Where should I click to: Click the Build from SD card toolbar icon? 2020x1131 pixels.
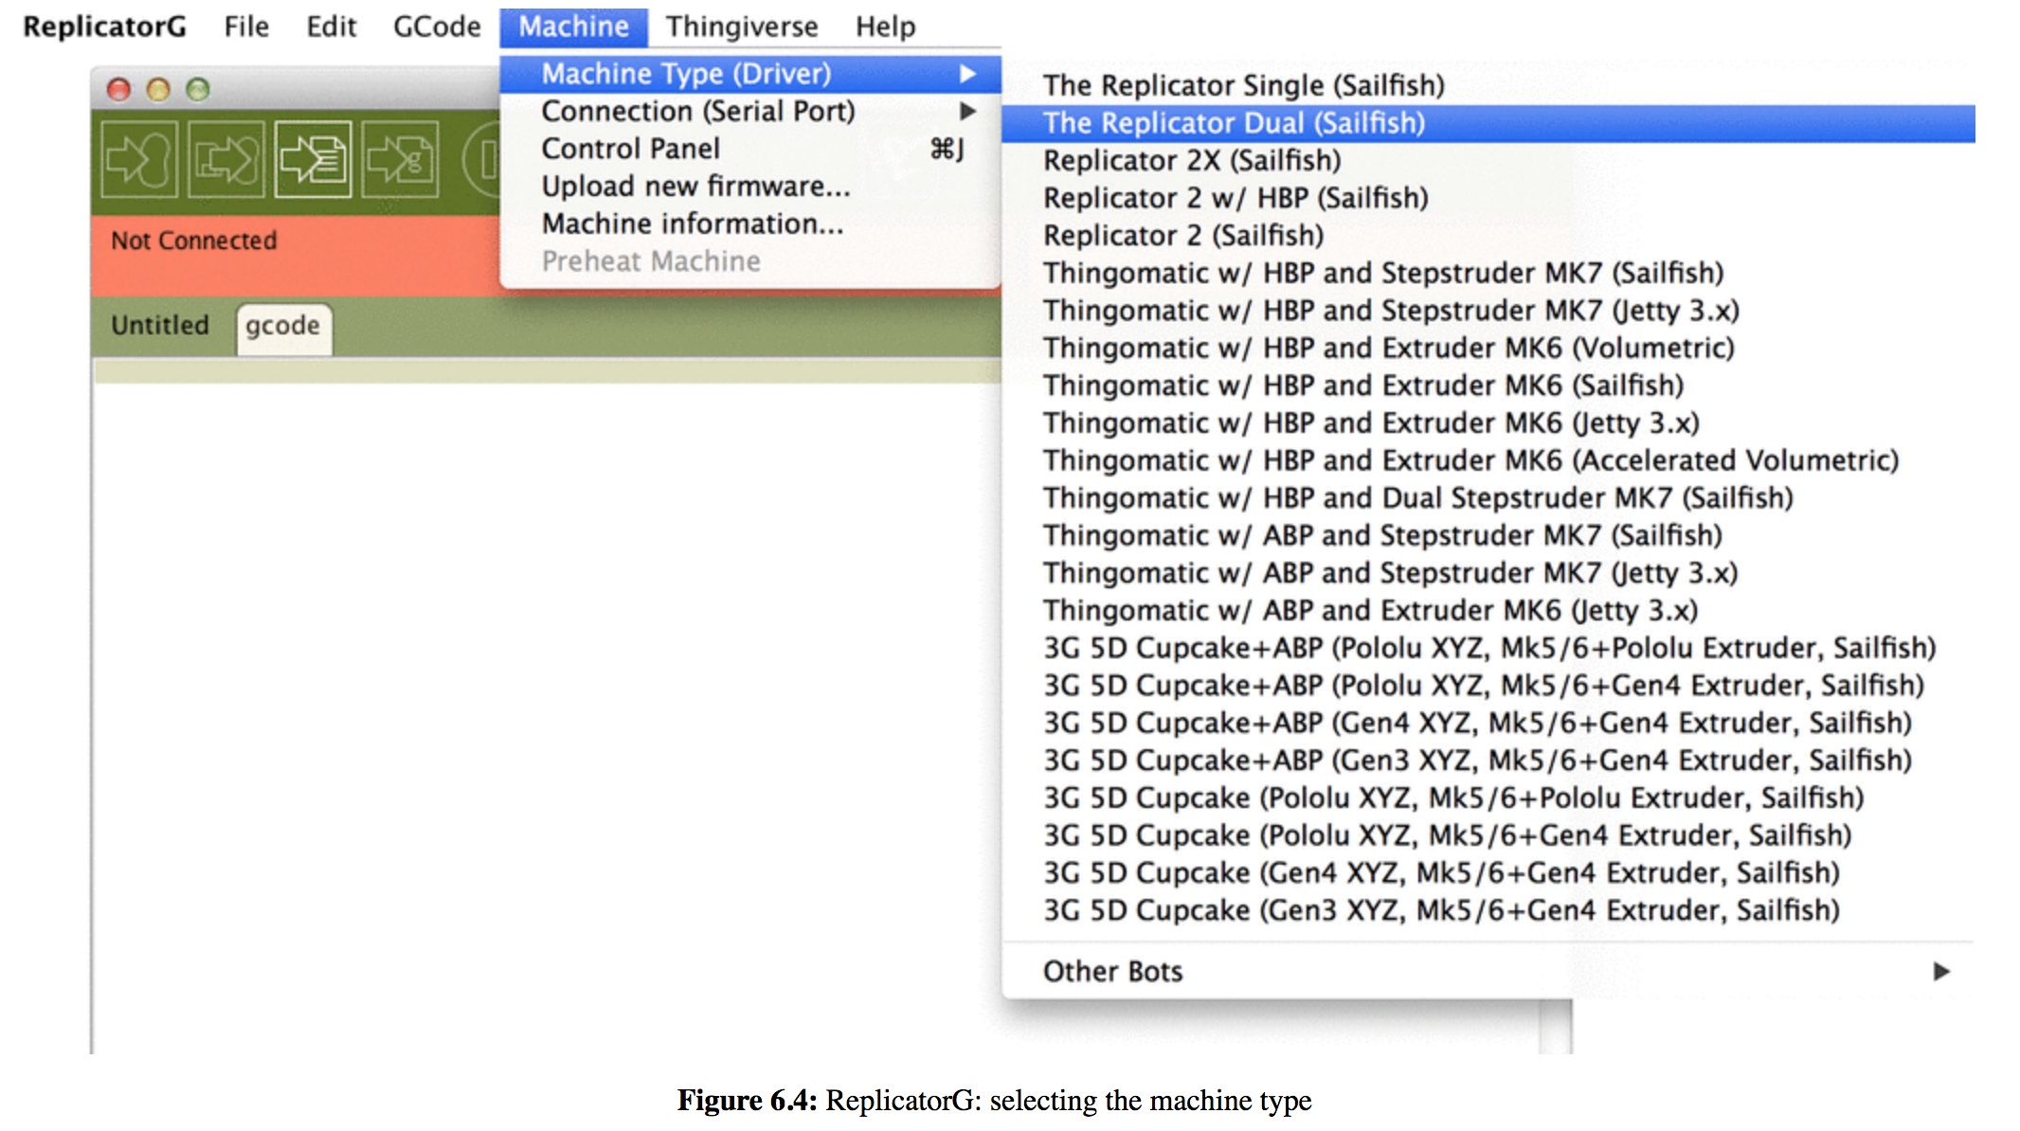[x=225, y=159]
